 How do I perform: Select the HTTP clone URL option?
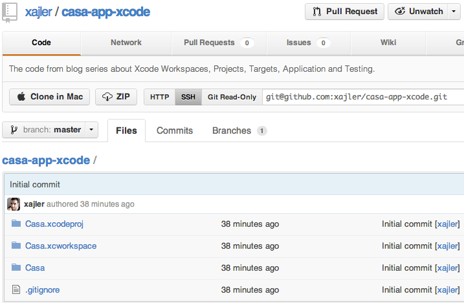tap(159, 97)
